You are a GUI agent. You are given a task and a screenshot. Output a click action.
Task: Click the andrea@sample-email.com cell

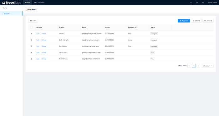[92, 34]
